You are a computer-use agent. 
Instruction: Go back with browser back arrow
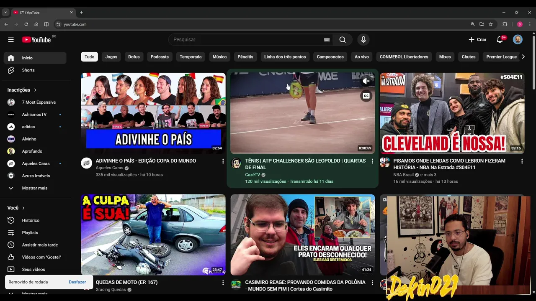coord(6,24)
